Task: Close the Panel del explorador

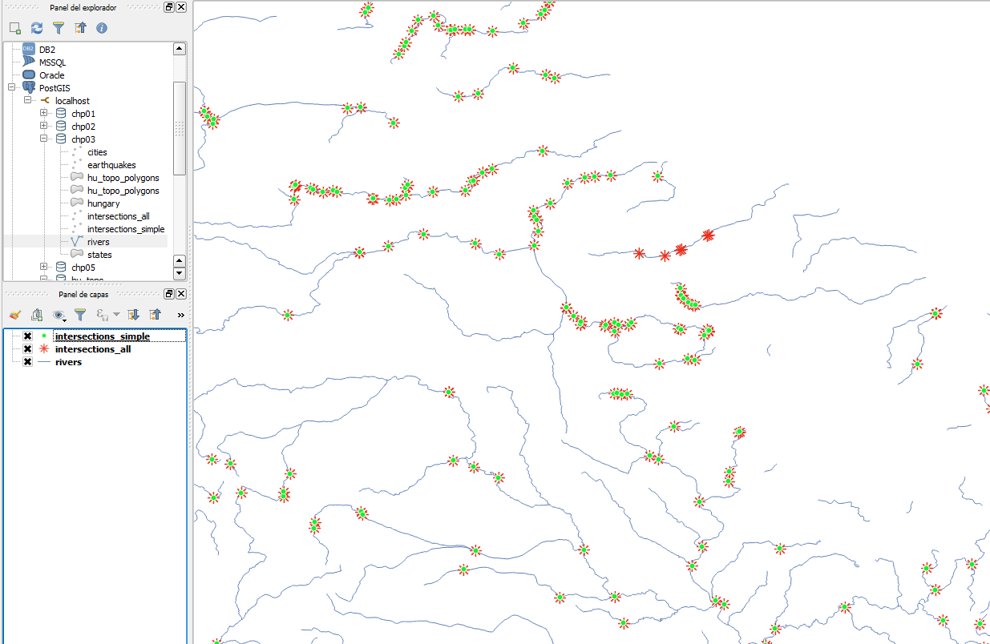Action: [x=181, y=7]
